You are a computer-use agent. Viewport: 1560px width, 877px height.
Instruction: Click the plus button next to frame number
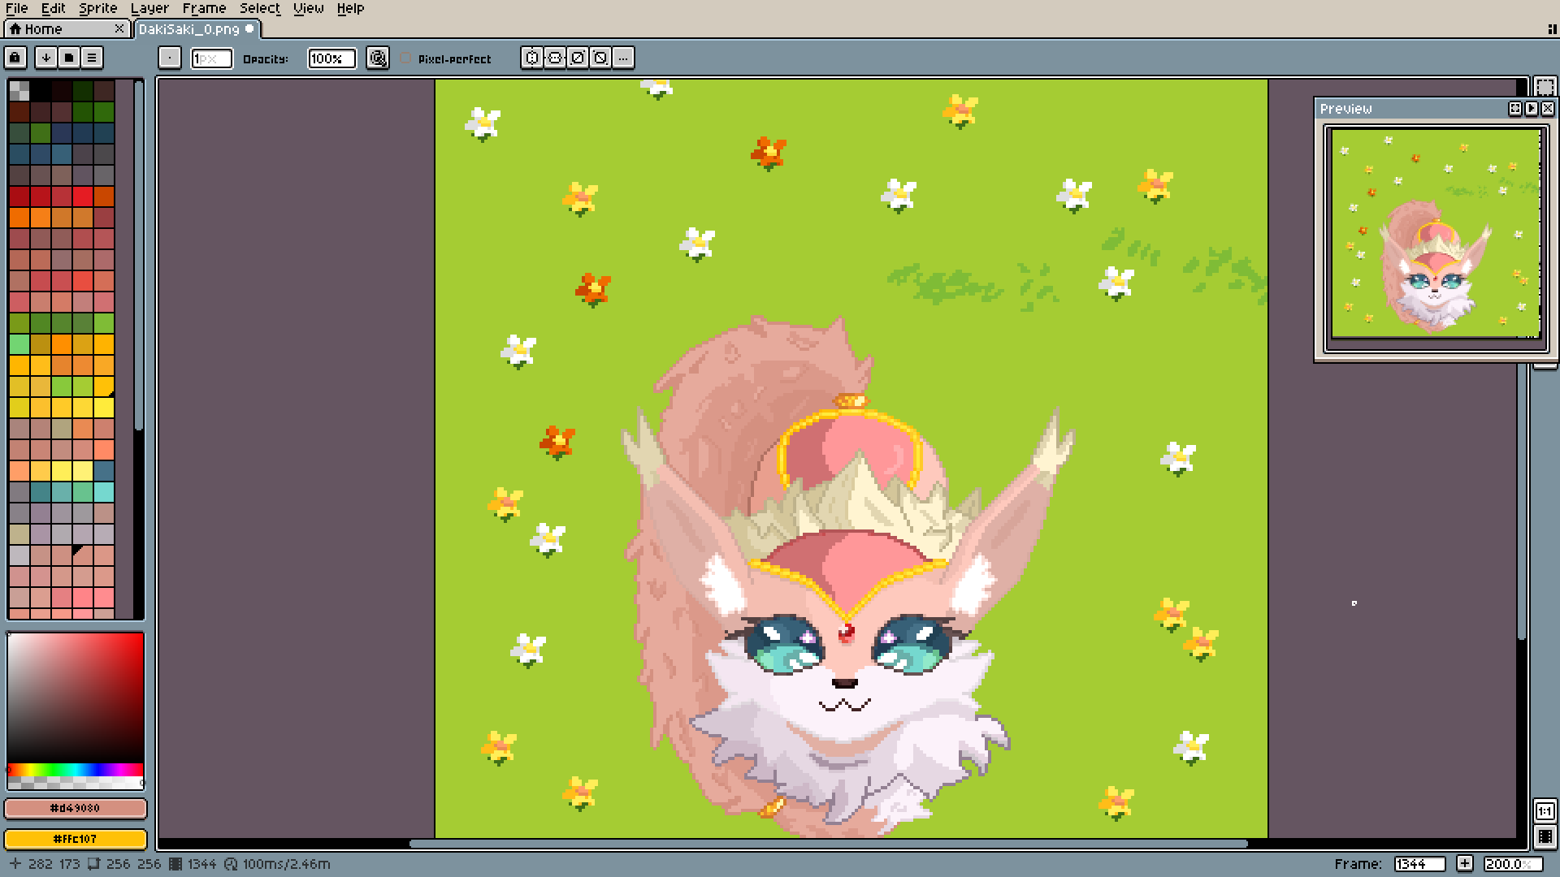click(x=1464, y=863)
